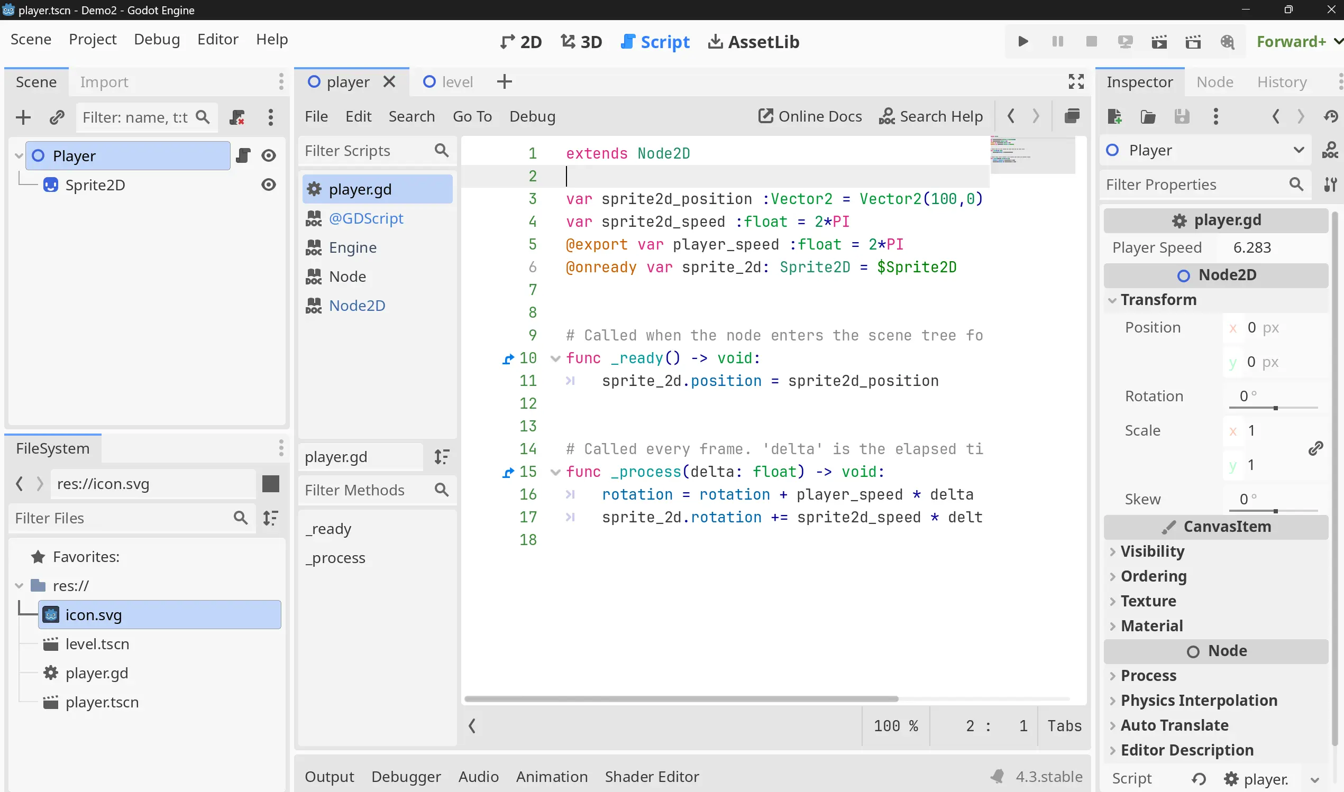Add a new child node
Viewport: 1344px width, 792px height.
tap(23, 117)
